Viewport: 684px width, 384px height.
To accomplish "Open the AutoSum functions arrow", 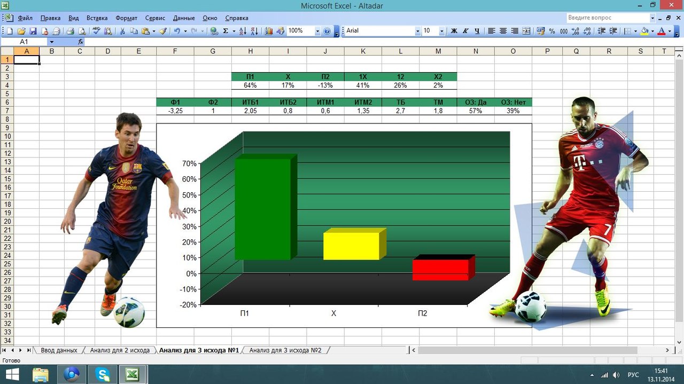I will [234, 31].
